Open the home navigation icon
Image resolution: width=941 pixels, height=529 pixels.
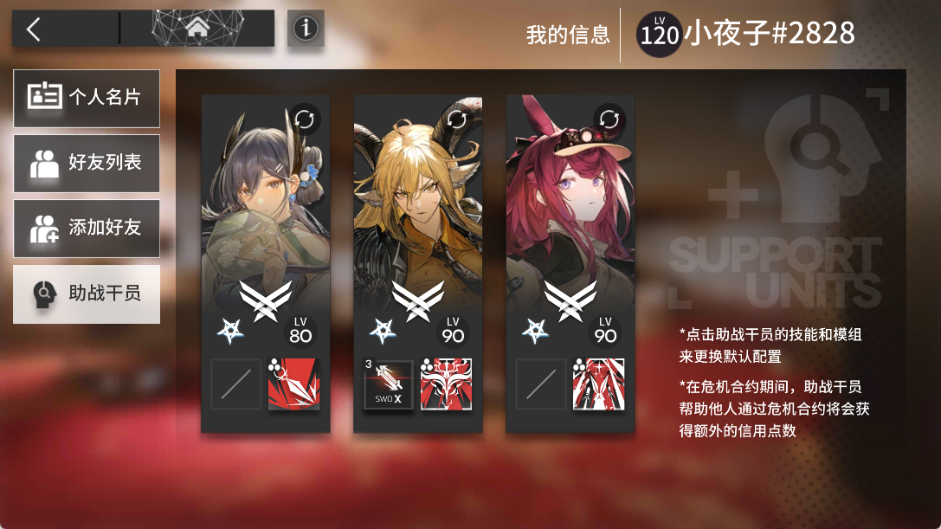(x=197, y=27)
